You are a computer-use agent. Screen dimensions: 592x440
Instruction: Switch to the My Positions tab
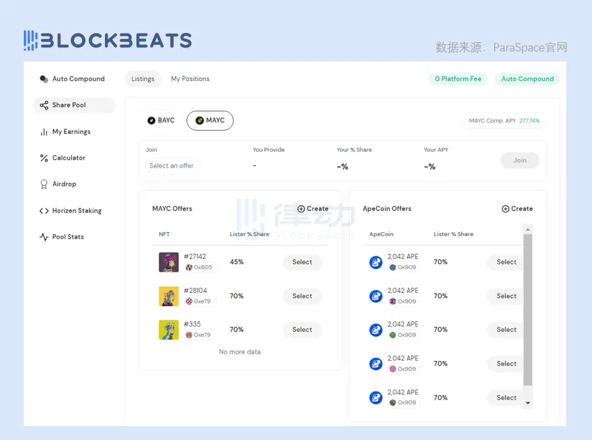(x=190, y=79)
